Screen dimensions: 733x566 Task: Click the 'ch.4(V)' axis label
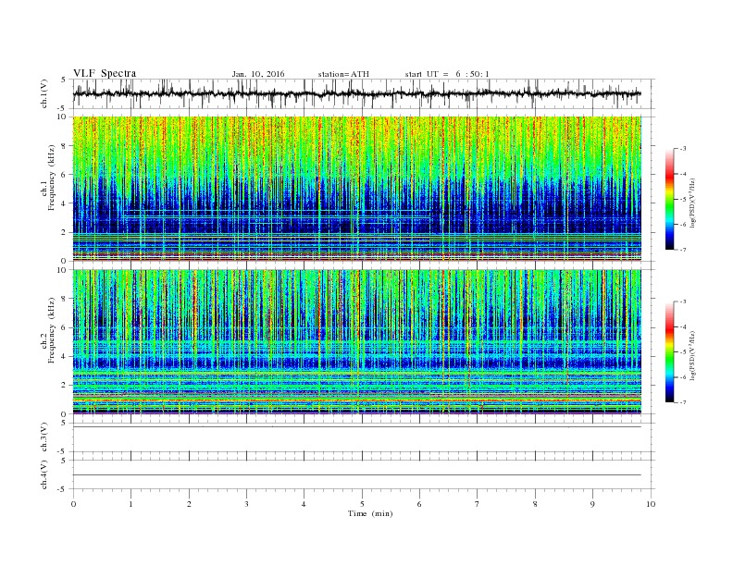pos(44,474)
